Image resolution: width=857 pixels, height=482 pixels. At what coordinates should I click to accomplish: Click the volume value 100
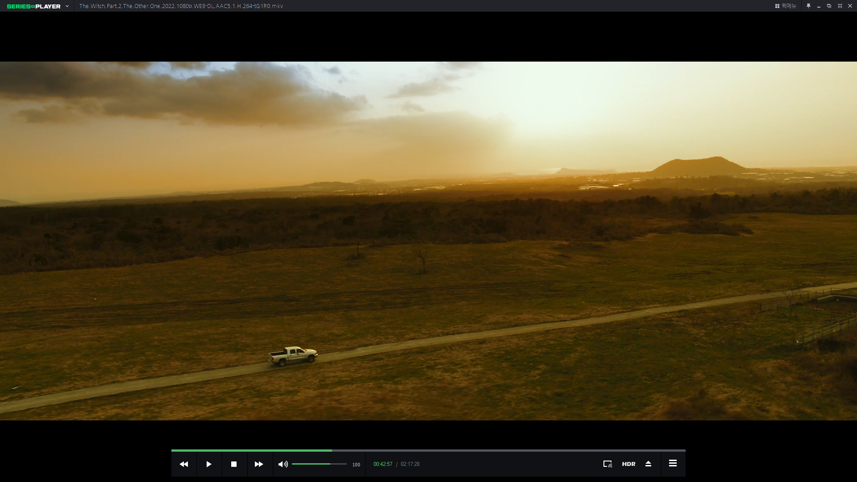pos(356,465)
